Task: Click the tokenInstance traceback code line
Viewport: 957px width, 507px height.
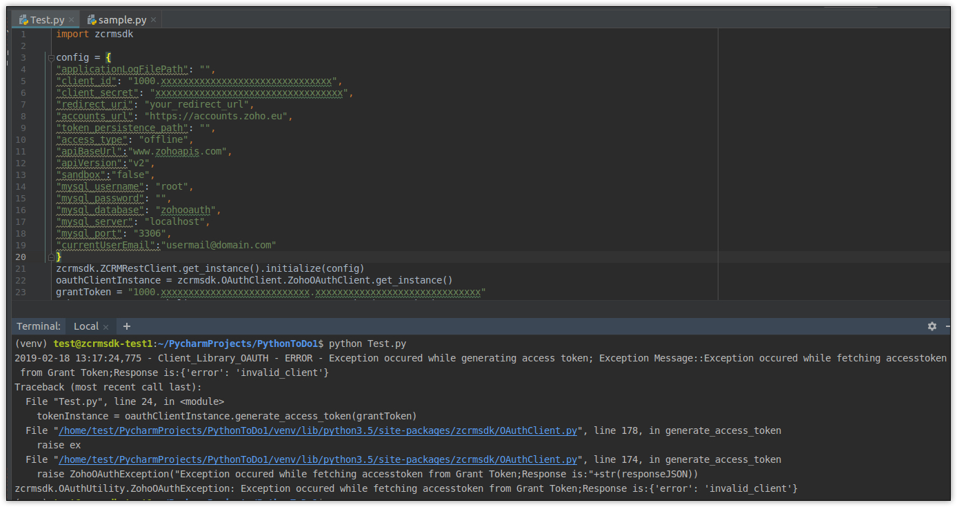Action: tap(227, 416)
